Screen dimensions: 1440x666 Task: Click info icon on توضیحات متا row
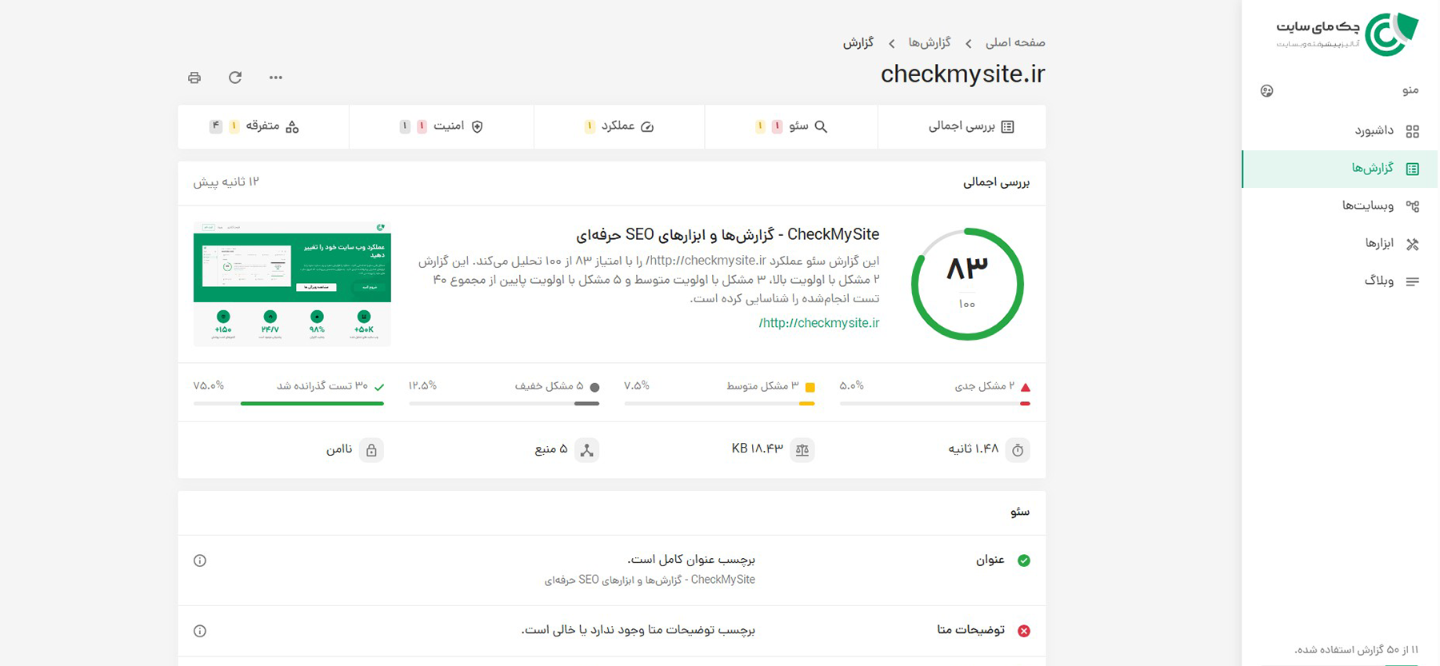tap(200, 631)
